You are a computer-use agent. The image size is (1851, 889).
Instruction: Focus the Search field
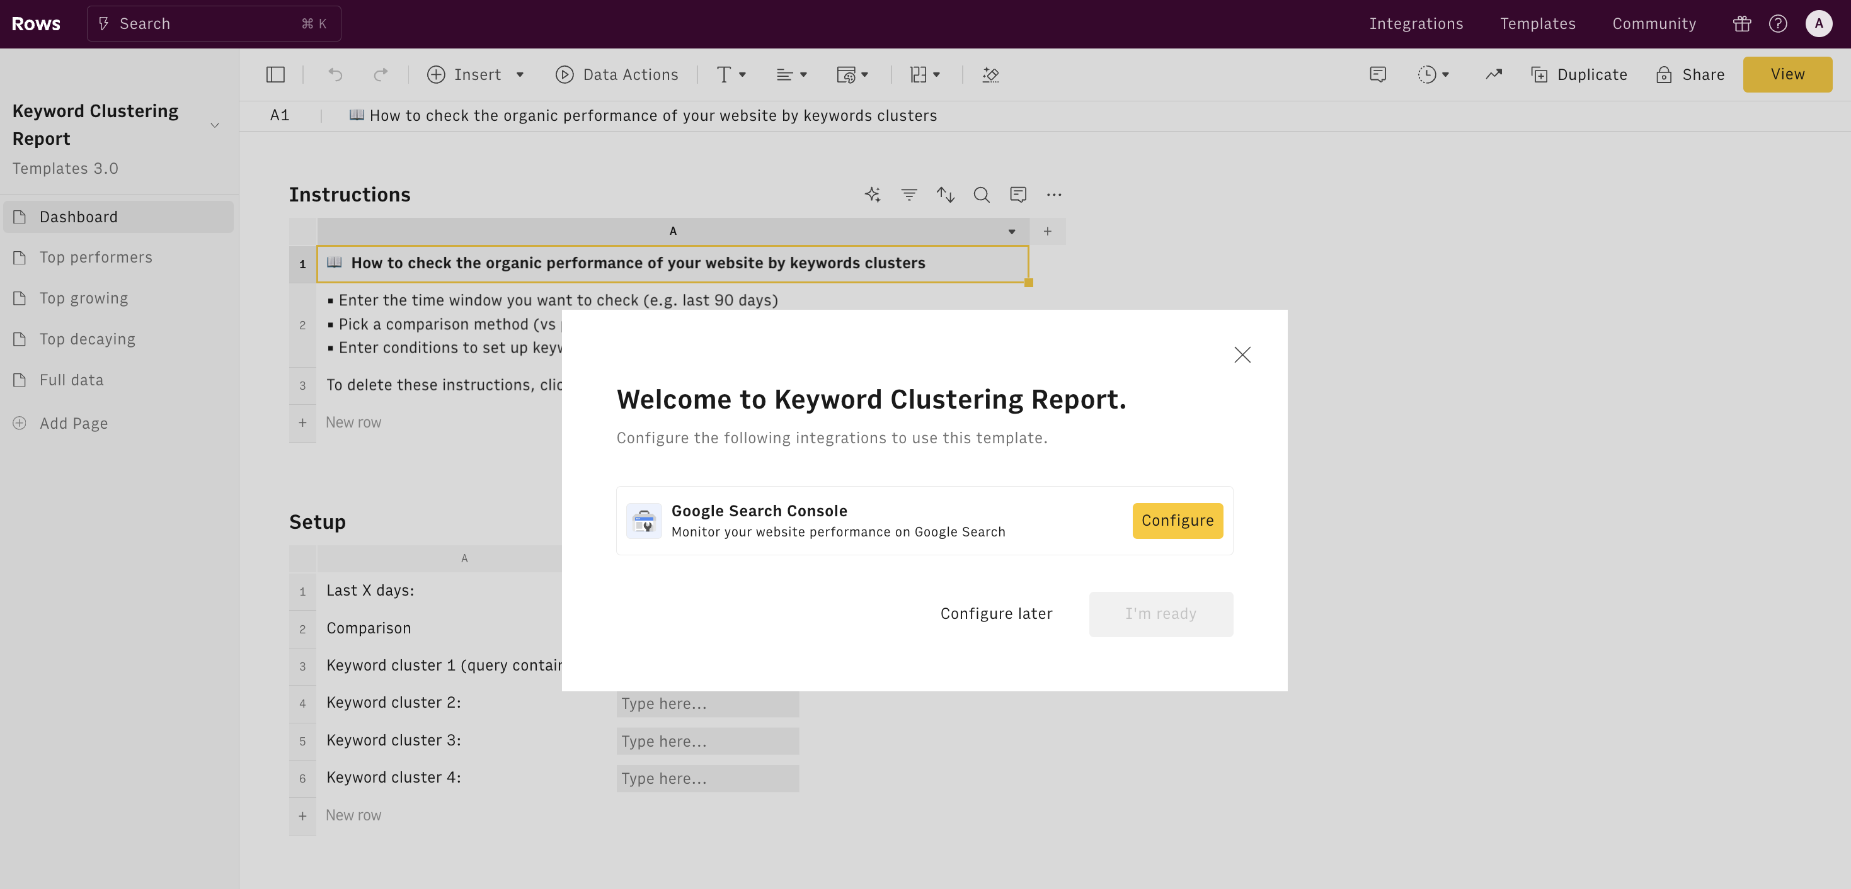tap(214, 24)
